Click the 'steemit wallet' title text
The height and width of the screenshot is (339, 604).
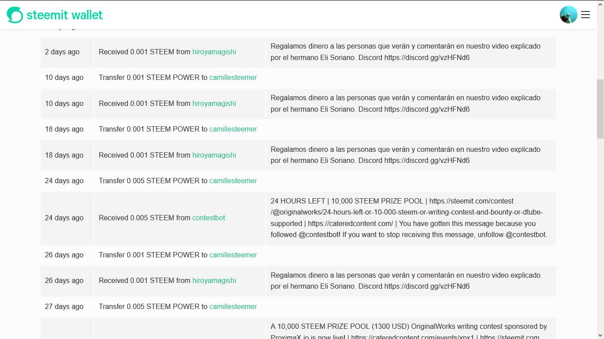pyautogui.click(x=65, y=15)
